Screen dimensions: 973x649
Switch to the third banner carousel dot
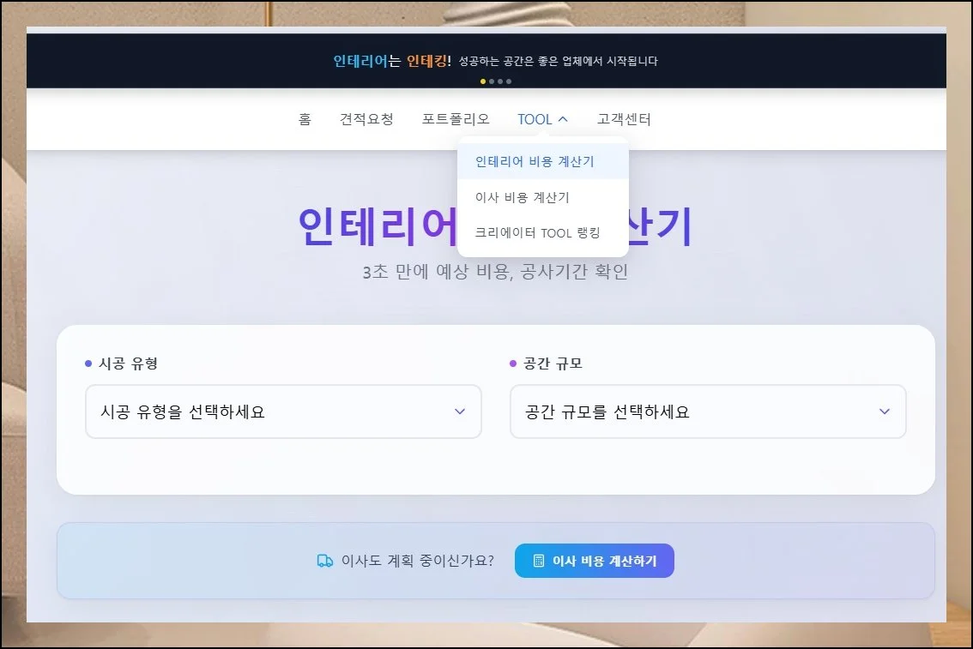coord(500,81)
